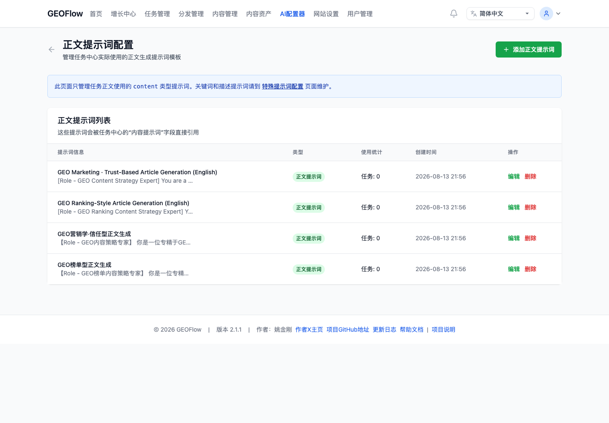
Task: Expand the user account chevron
Action: [558, 14]
